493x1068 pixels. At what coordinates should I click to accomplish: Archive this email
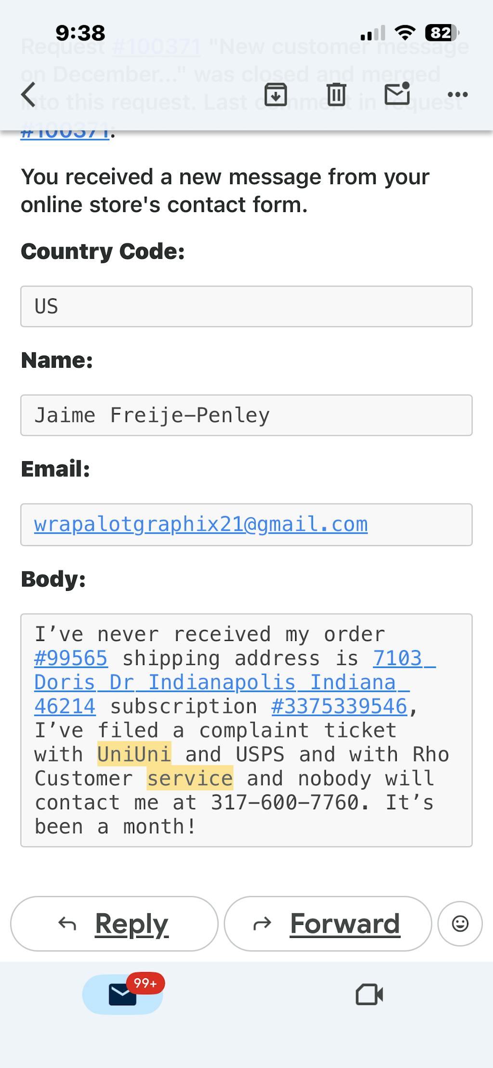275,94
